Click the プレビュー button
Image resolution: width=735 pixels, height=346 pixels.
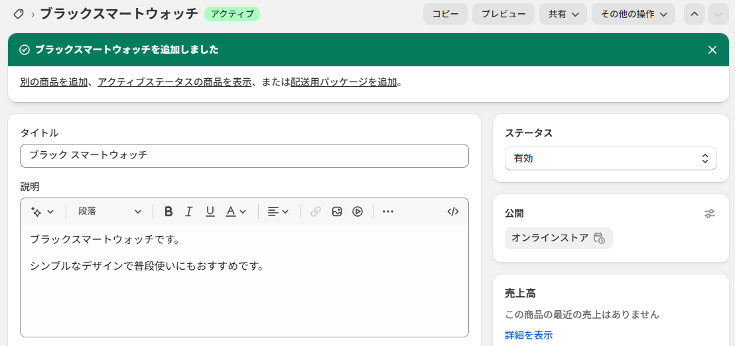[503, 14]
